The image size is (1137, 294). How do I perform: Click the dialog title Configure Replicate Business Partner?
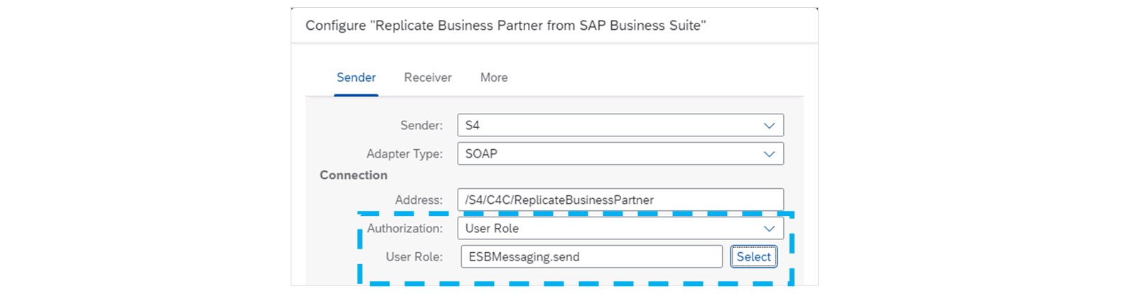[505, 26]
